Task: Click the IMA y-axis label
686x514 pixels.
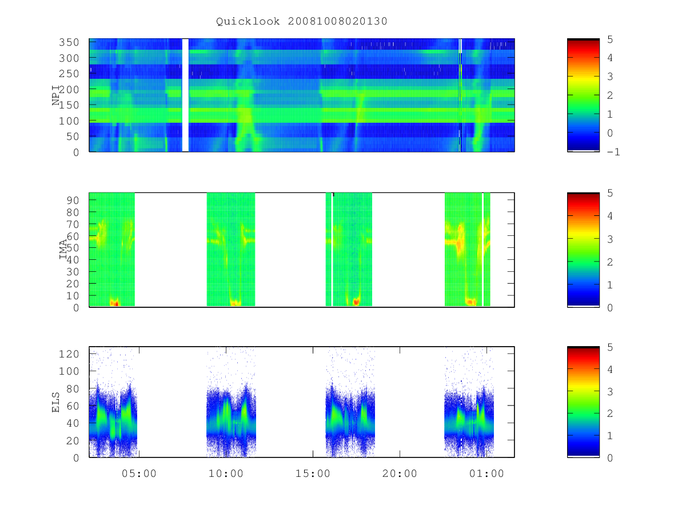Action: point(63,250)
